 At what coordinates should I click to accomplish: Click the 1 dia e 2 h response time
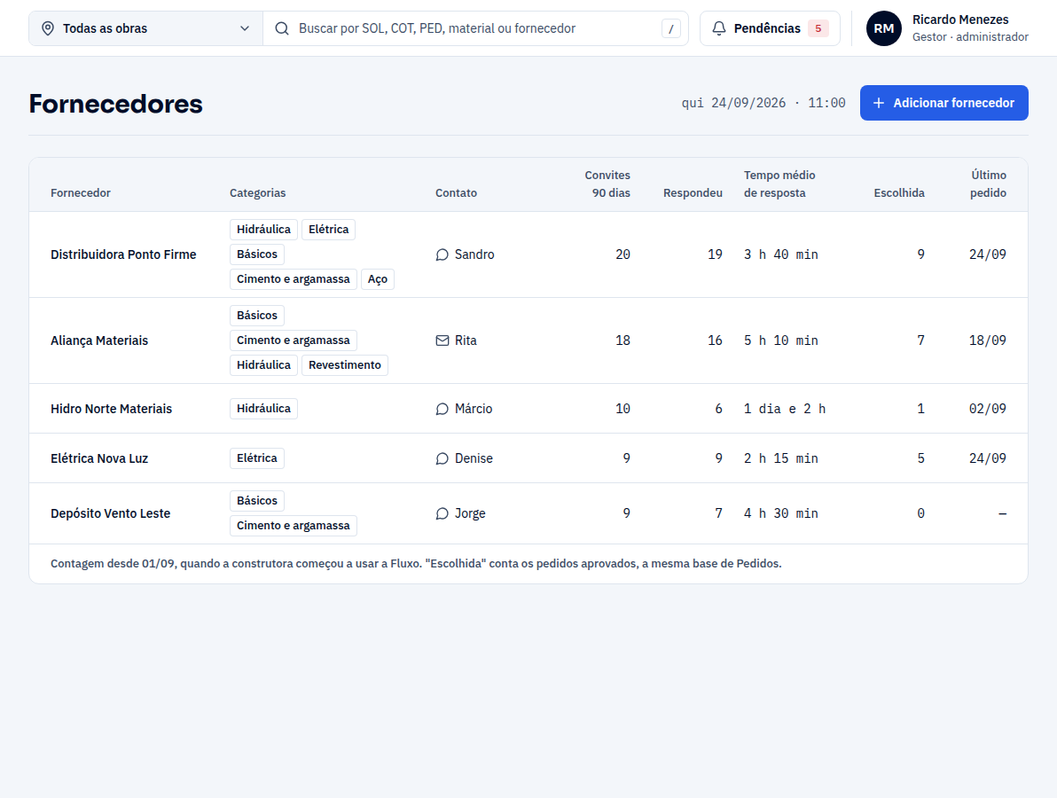click(785, 409)
